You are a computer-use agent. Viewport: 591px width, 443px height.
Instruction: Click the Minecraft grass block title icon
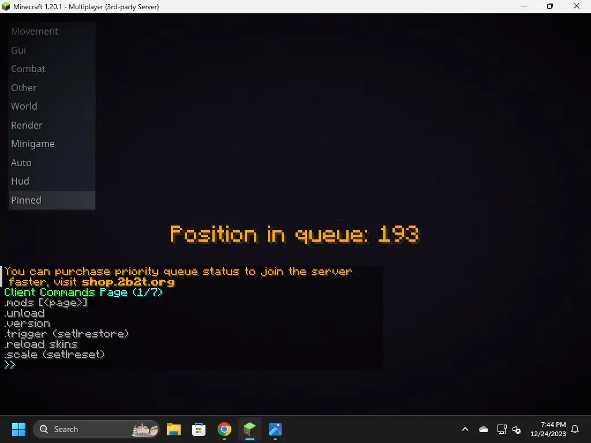coord(6,6)
